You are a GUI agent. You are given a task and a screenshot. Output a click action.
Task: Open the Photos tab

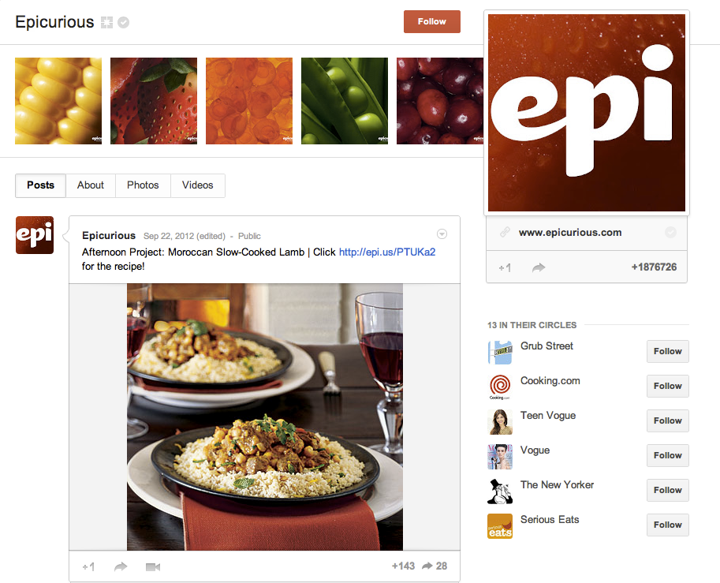pos(143,185)
